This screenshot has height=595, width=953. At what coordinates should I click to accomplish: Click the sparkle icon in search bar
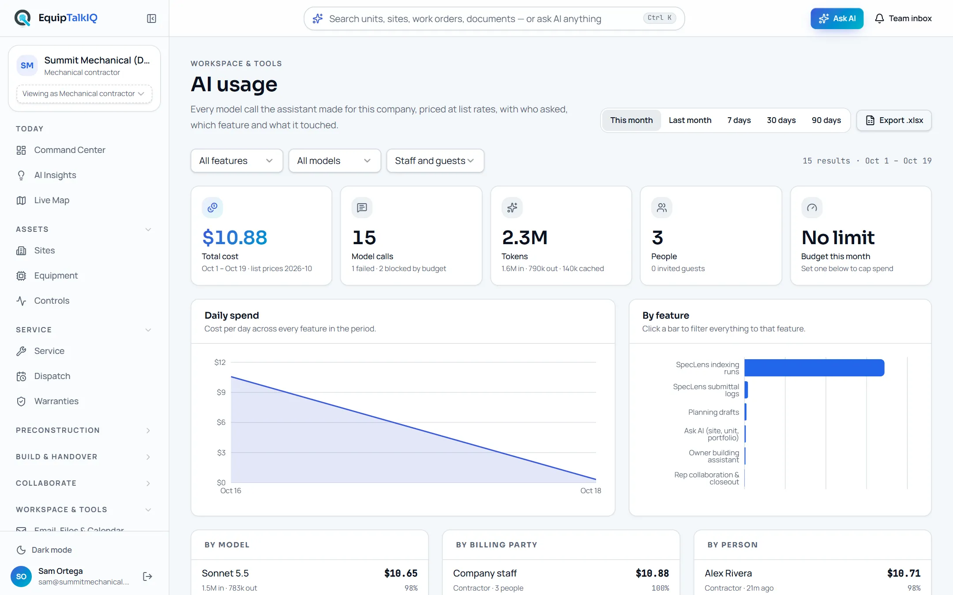point(318,19)
